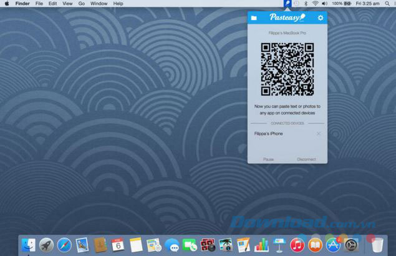Open Finder from the Dock
The width and height of the screenshot is (396, 256).
click(x=28, y=245)
